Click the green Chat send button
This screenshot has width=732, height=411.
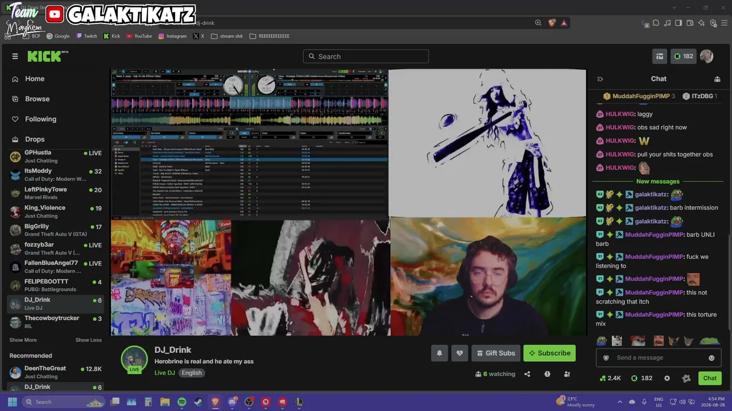[710, 378]
